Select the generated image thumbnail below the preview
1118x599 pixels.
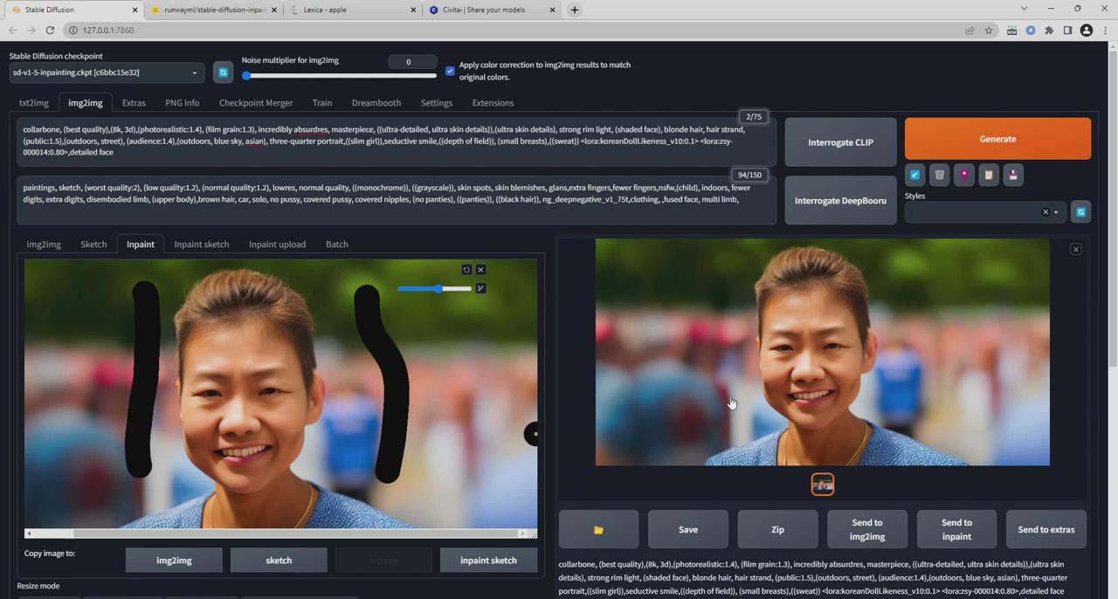[x=822, y=485]
